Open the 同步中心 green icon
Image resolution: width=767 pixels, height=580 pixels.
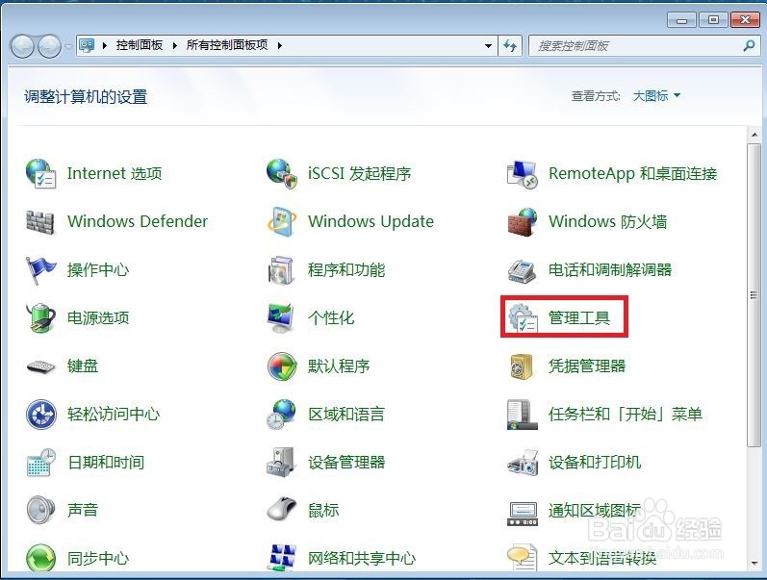[40, 558]
